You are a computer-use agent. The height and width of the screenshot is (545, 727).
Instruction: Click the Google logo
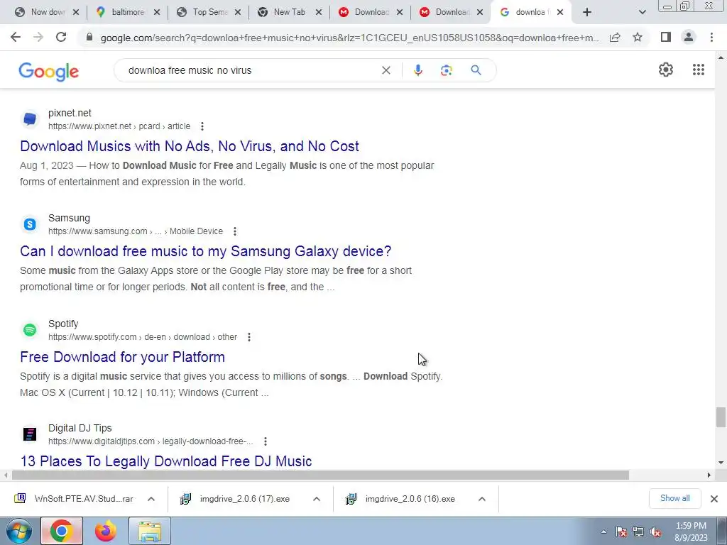[x=49, y=72]
